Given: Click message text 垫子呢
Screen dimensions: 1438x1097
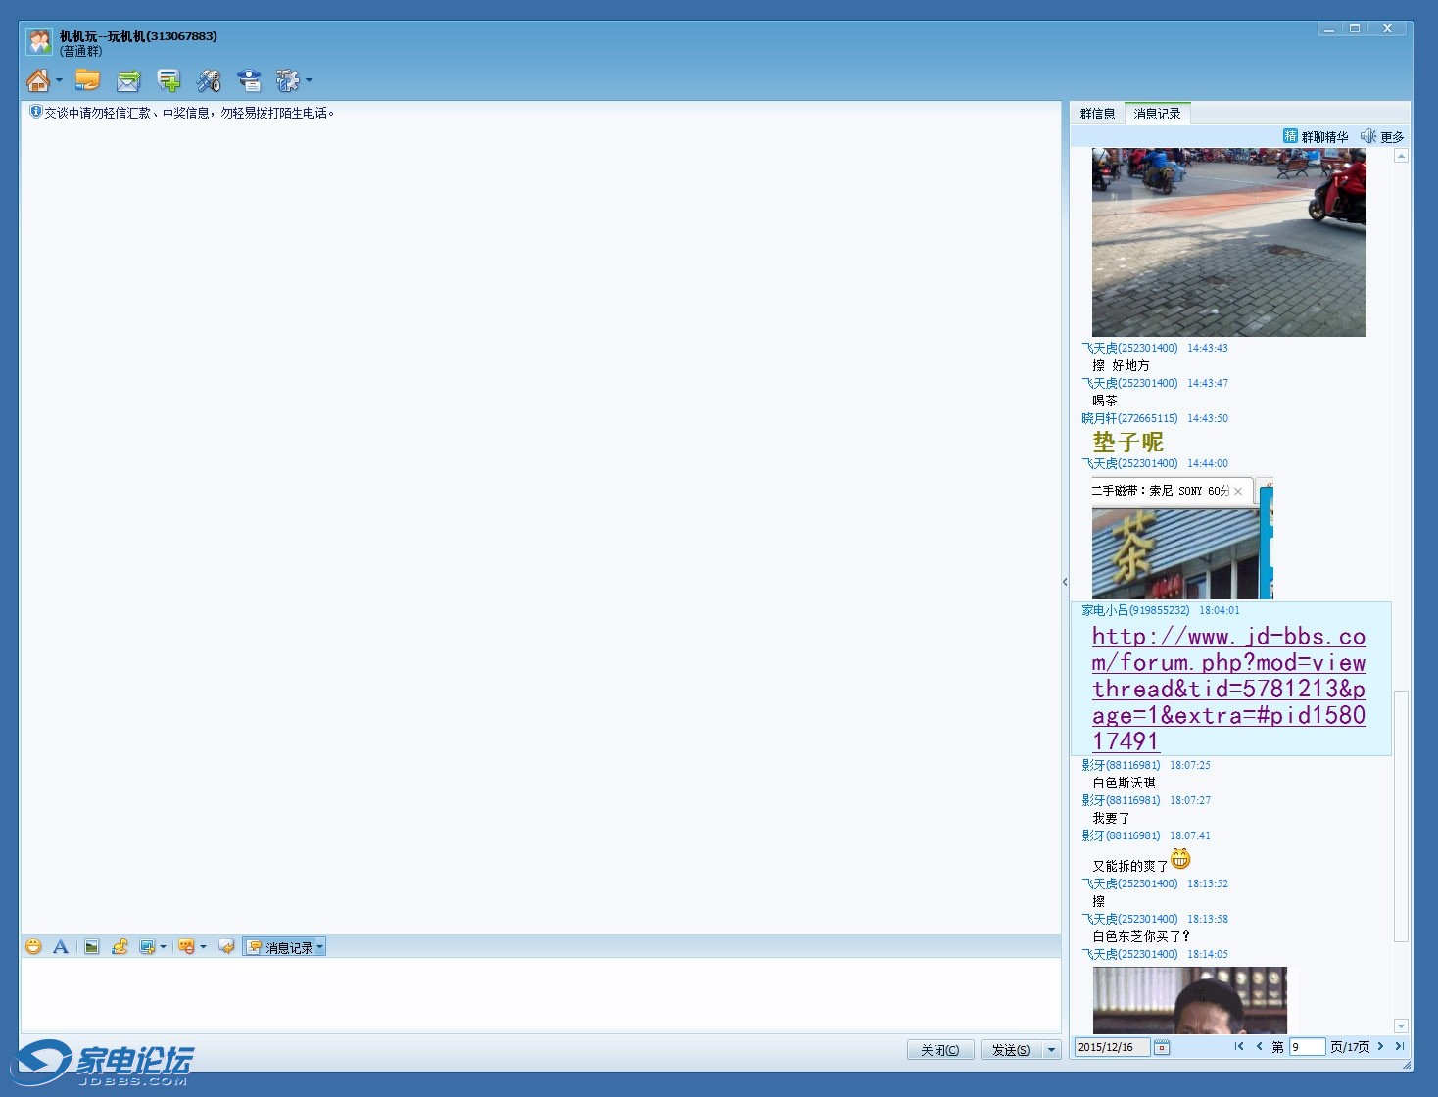Looking at the screenshot, I should coord(1128,442).
